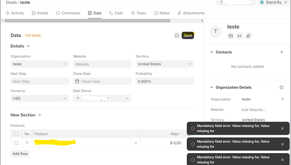
Task: Click the T avatar circle
Action: tap(216, 32)
